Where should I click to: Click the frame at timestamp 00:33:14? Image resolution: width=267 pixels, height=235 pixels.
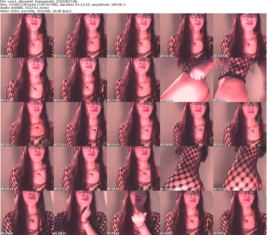[80, 124]
